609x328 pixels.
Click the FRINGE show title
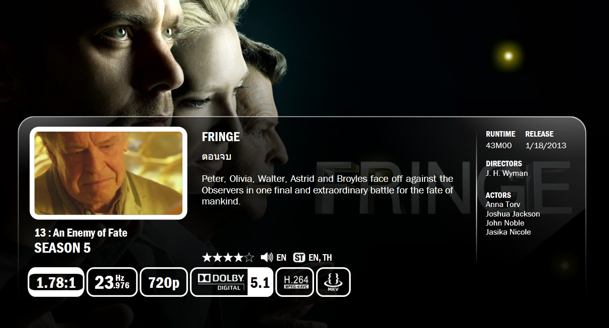pyautogui.click(x=221, y=137)
